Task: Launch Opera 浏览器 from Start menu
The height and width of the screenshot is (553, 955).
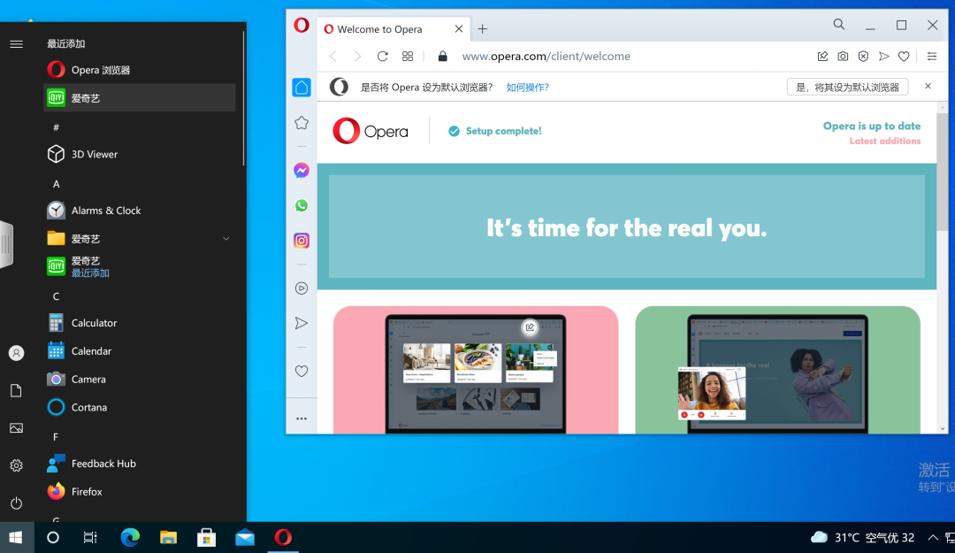Action: tap(140, 70)
